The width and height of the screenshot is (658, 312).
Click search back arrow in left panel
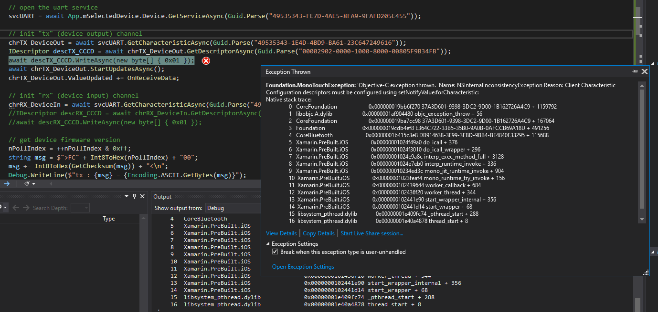[x=15, y=208]
